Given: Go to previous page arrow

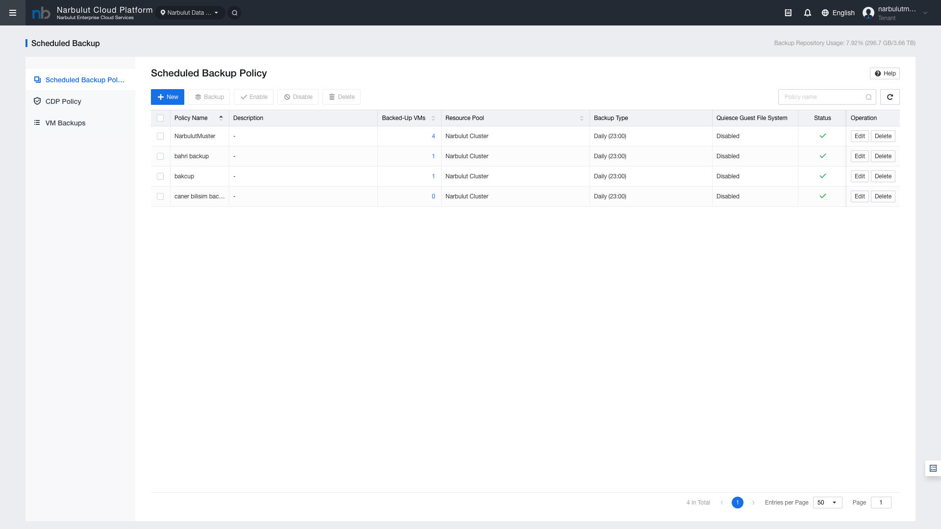Looking at the screenshot, I should pos(722,503).
